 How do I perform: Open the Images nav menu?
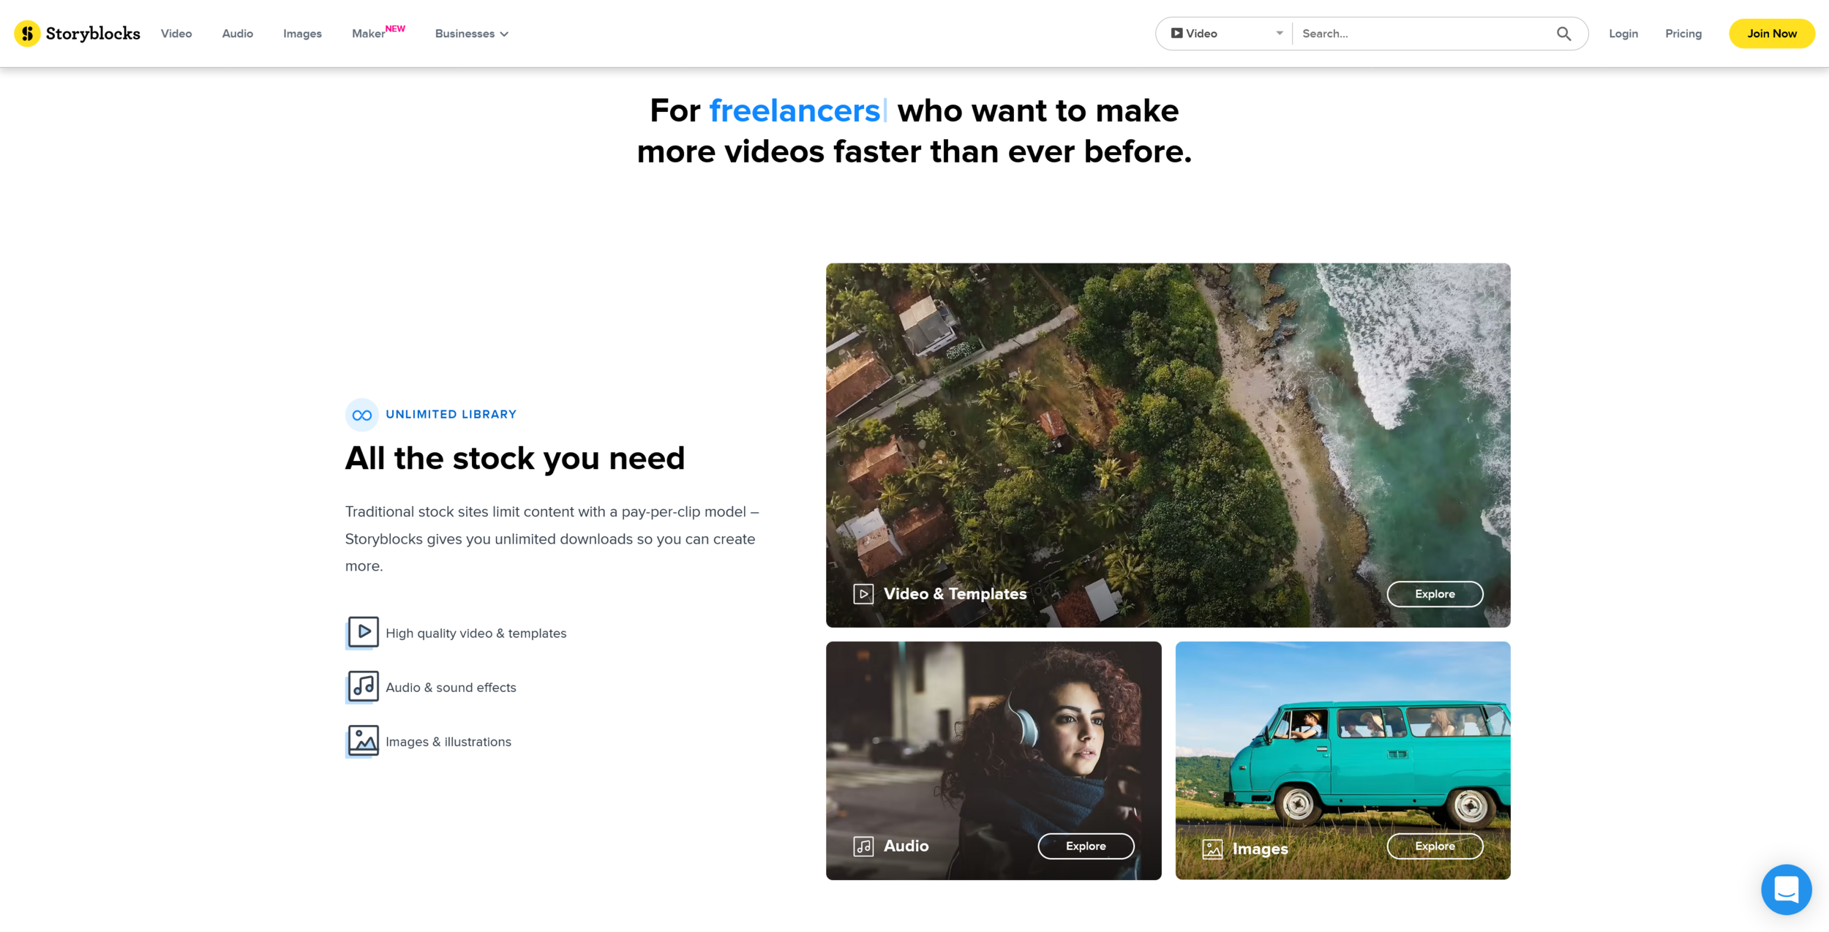pos(302,34)
